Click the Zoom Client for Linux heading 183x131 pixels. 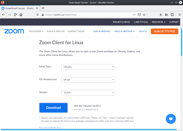61,42
